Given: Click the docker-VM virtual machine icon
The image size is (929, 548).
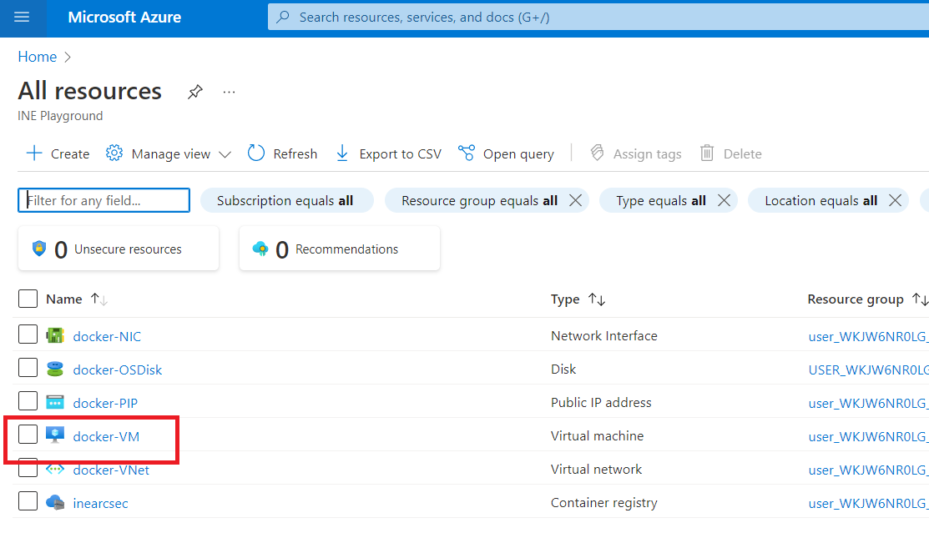Looking at the screenshot, I should [55, 435].
